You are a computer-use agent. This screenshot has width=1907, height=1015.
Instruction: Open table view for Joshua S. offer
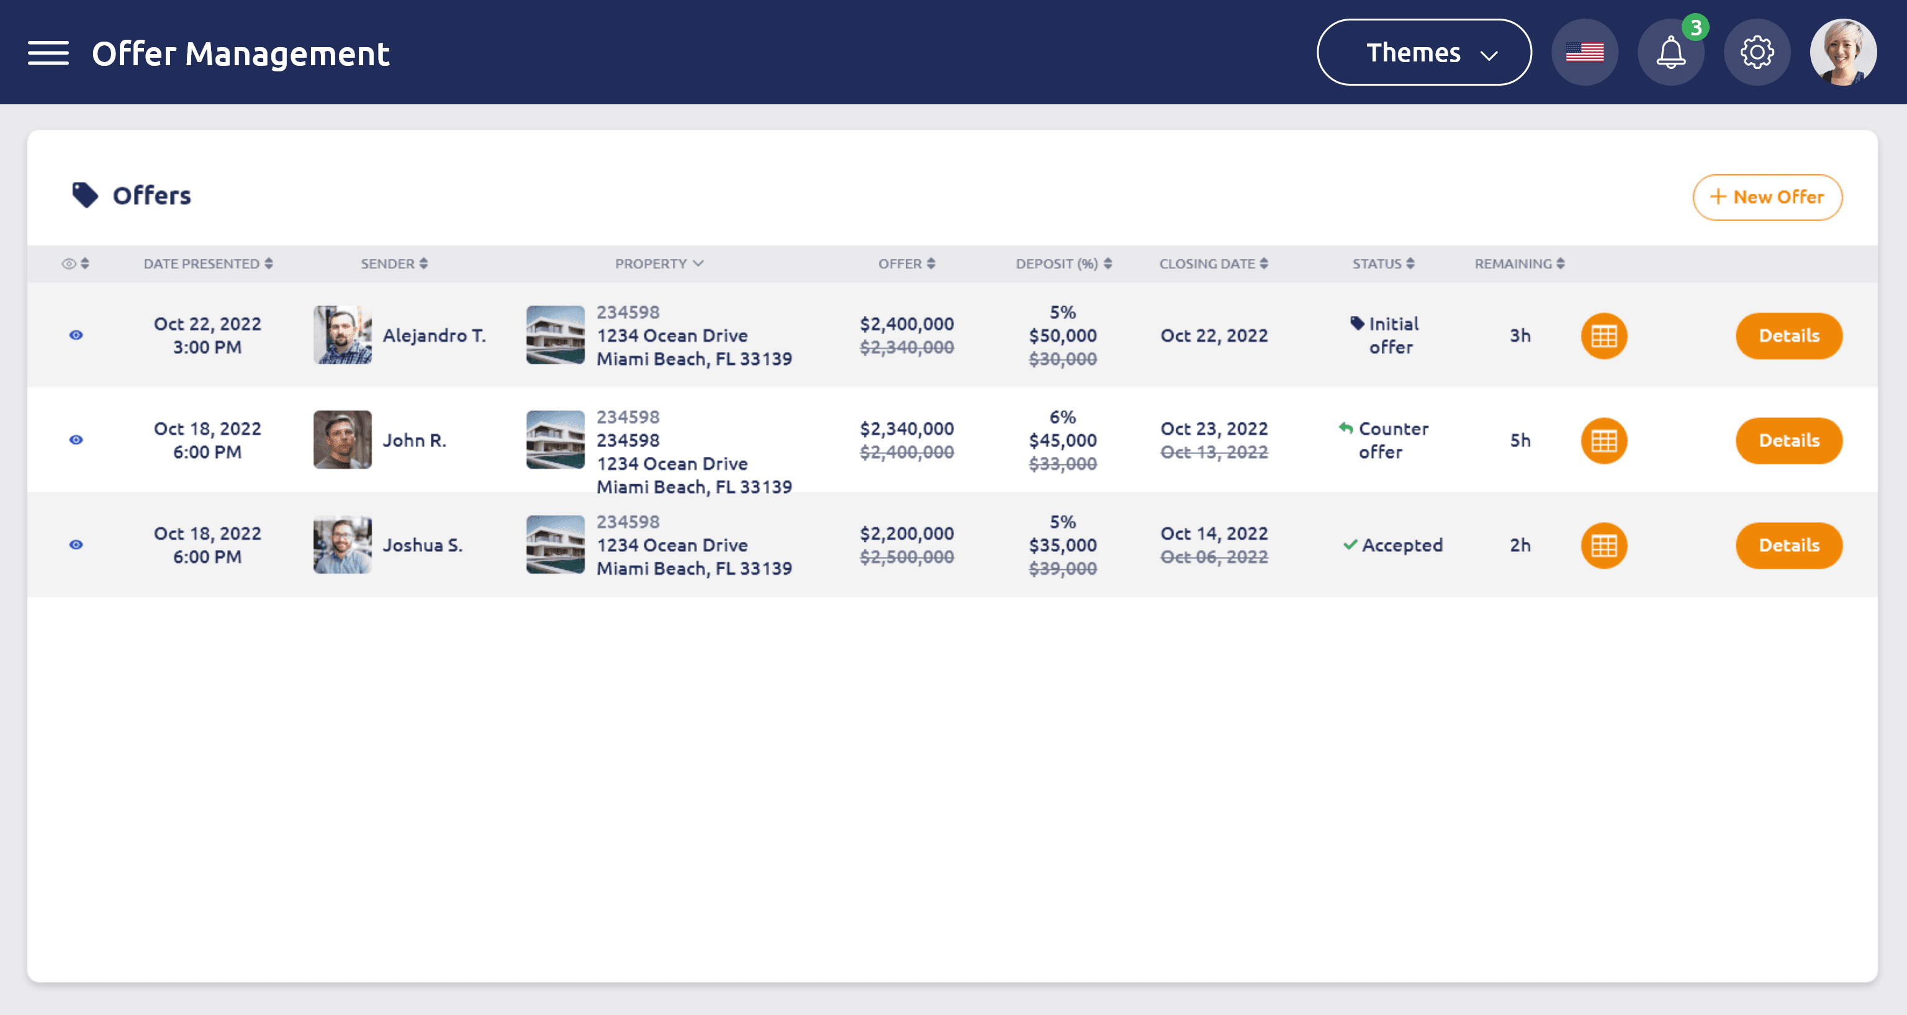1603,546
